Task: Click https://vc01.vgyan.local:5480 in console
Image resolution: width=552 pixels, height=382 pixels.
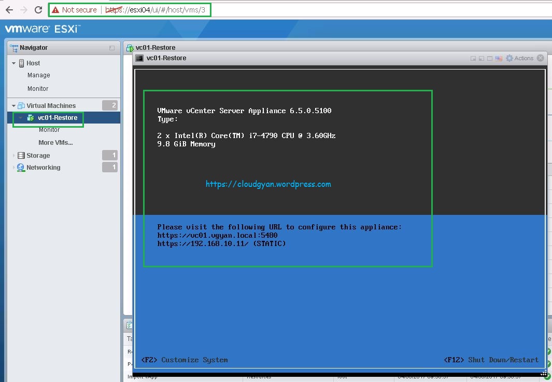Action: pos(217,236)
